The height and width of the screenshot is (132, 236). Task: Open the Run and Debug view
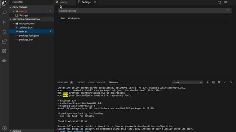[4, 32]
